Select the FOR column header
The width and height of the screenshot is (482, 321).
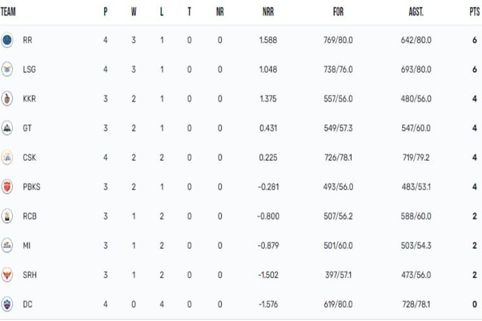[338, 12]
